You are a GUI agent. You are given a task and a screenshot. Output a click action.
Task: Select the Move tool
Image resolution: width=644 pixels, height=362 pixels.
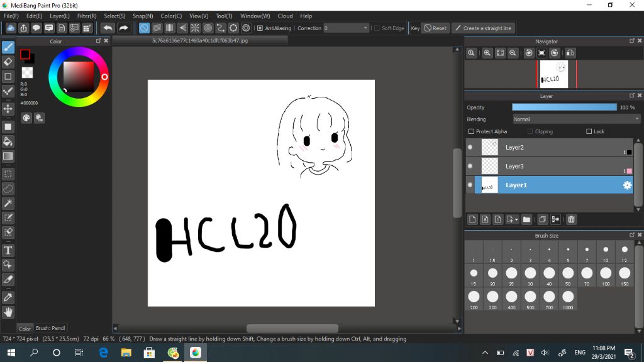[x=8, y=109]
